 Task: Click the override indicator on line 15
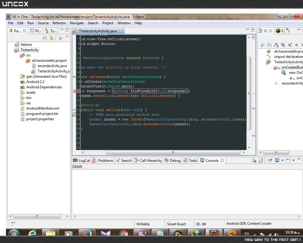74,77
